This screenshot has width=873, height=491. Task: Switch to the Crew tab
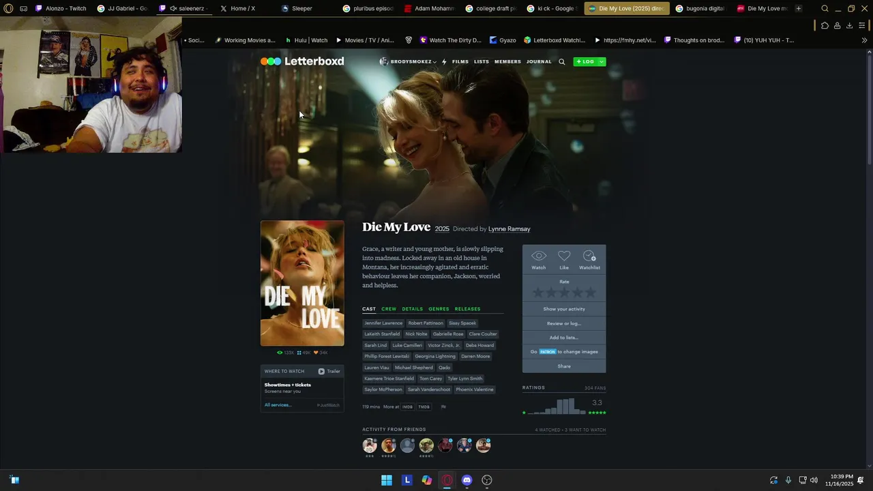point(389,309)
